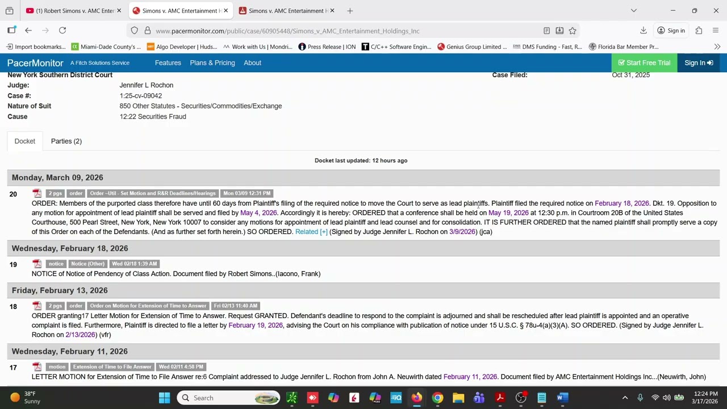The width and height of the screenshot is (727, 409).
Task: Open Adobe Acrobat from the taskbar
Action: tap(500, 398)
